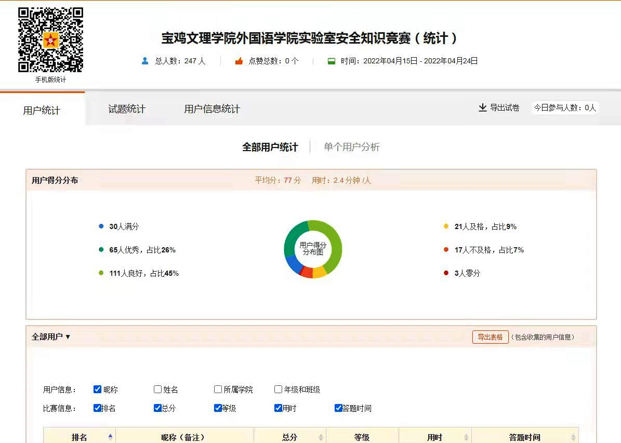The height and width of the screenshot is (443, 621).
Task: Click the blue dot legend for 30人满分
Action: pyautogui.click(x=101, y=226)
